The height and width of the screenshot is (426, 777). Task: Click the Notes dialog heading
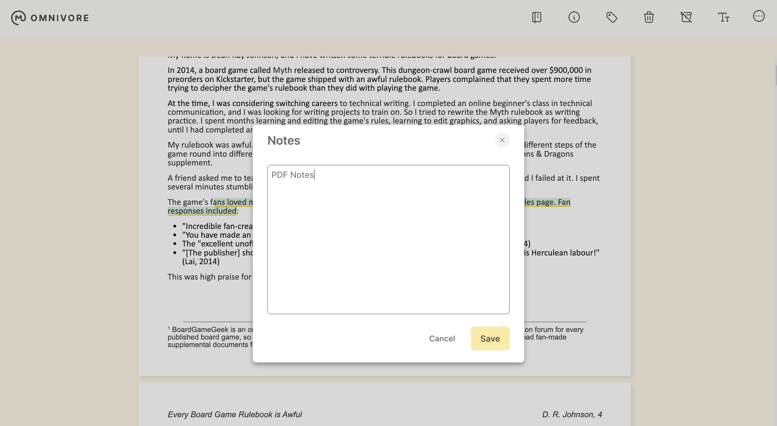284,140
